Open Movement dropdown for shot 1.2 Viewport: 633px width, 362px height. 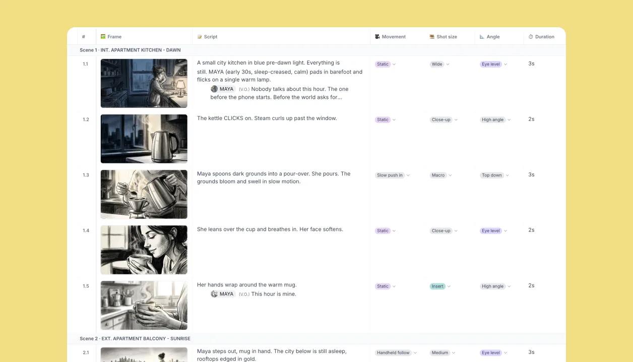pos(386,119)
